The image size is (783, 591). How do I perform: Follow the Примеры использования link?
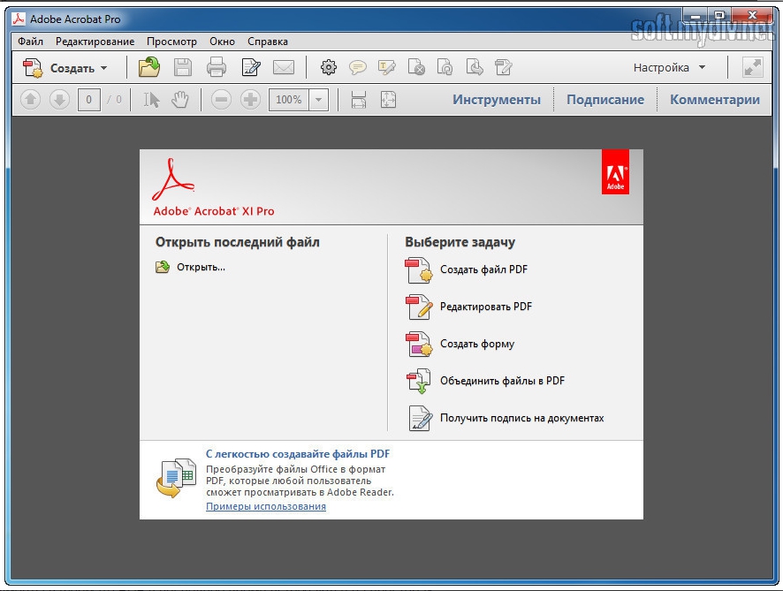[266, 506]
